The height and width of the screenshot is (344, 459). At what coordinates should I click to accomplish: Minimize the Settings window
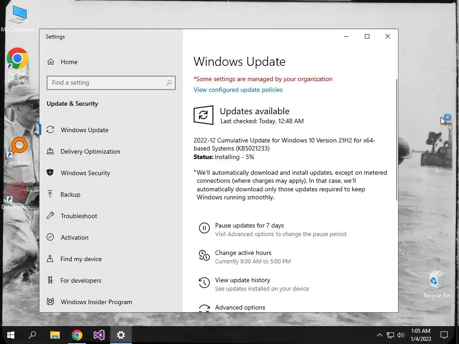tap(346, 36)
